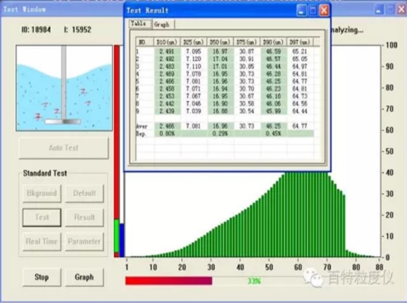Start Auto Test

[x=64, y=148]
